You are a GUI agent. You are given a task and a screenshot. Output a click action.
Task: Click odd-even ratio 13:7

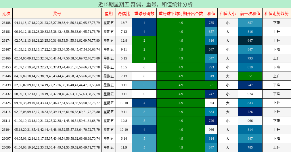(124, 23)
